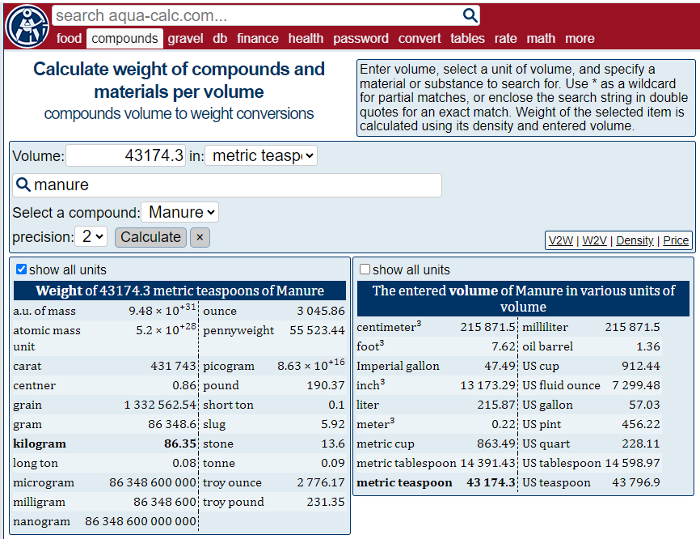Expand the Select a compound dropdown
Screen dimensions: 700x539
point(179,212)
